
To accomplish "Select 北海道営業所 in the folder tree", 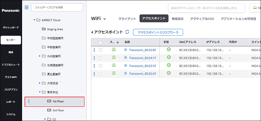I will (55, 65).
